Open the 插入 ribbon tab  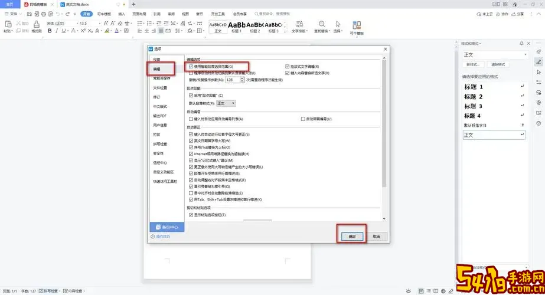click(x=122, y=14)
